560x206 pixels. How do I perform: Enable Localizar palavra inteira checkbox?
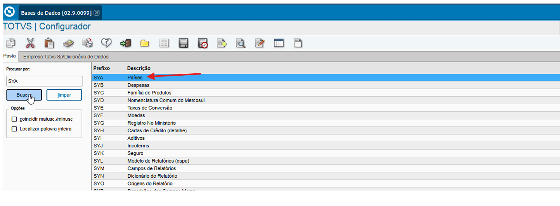pos(14,129)
